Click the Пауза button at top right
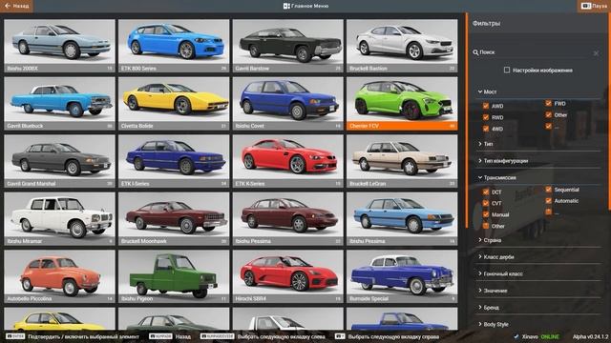The height and width of the screenshot is (343, 611). [x=594, y=6]
